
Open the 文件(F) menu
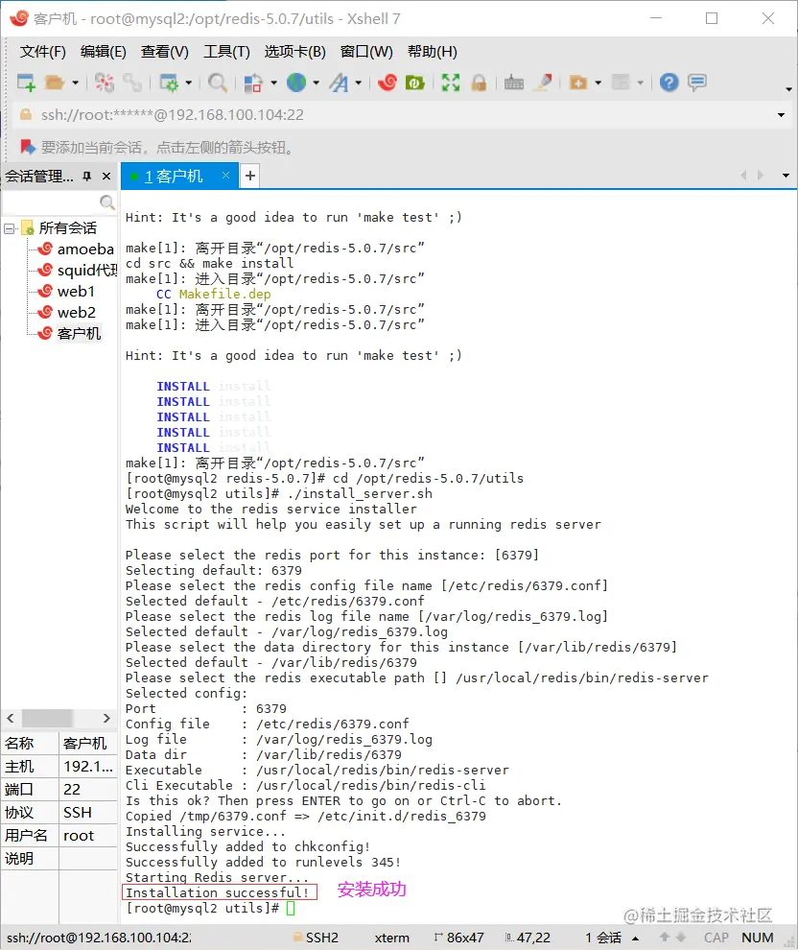click(x=42, y=52)
